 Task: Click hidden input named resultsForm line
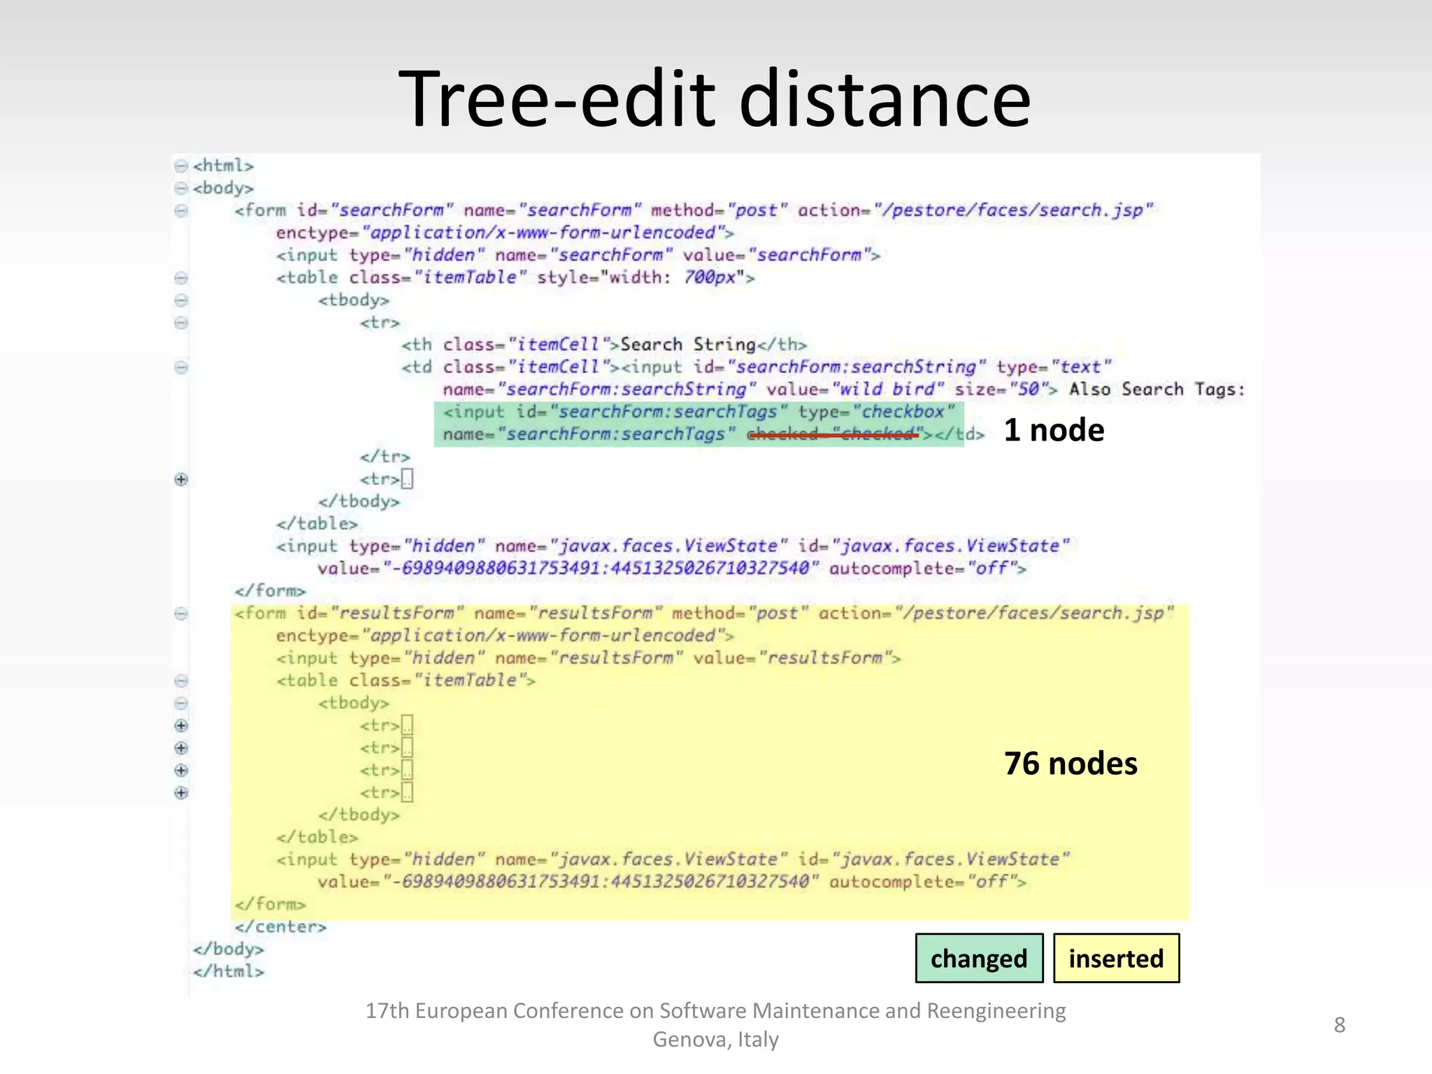point(589,658)
